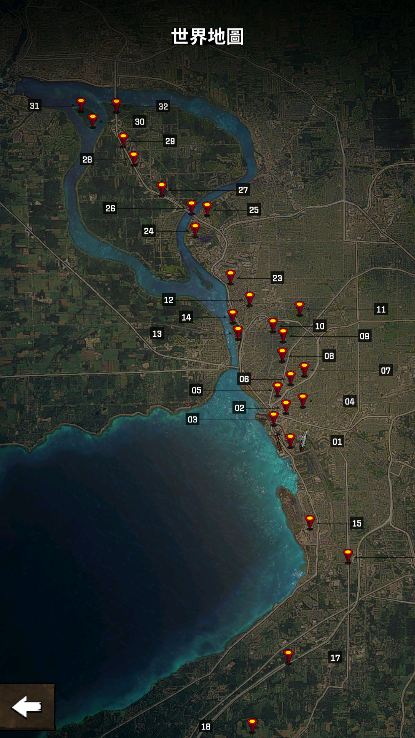Viewport: 415px width, 738px height.
Task: Click the 18 location label
Action: (x=206, y=726)
